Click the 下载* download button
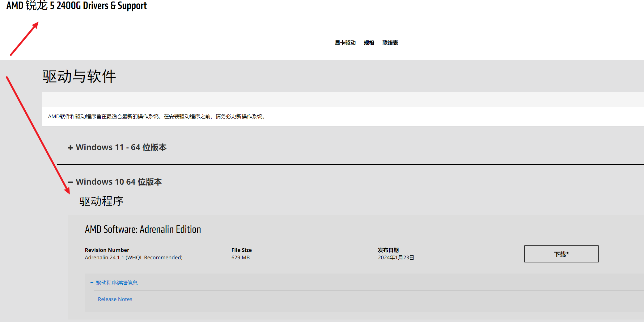The image size is (644, 322). (x=561, y=254)
